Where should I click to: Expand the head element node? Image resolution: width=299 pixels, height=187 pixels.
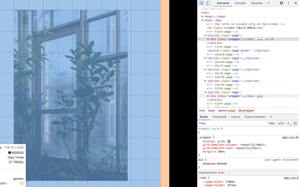click(x=202, y=16)
